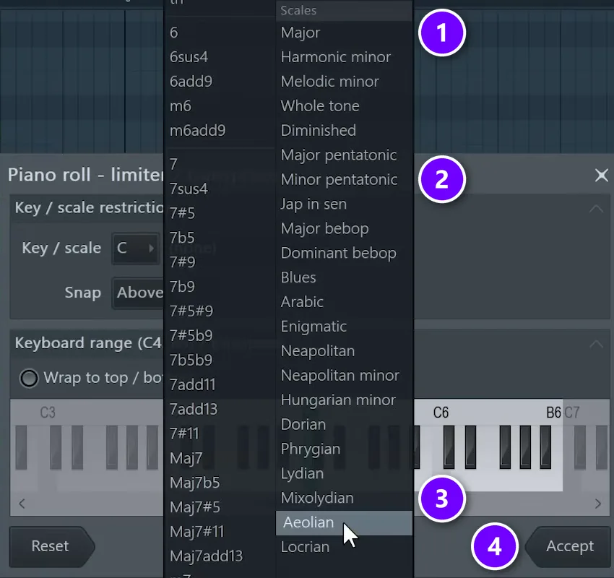Open the Snap Above dropdown
This screenshot has height=578, width=614.
138,293
